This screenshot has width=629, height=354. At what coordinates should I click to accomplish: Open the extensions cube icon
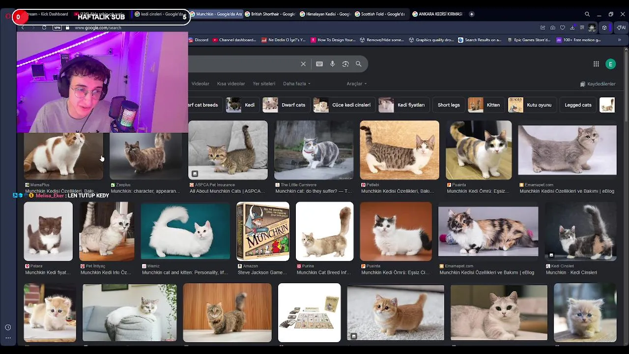tap(604, 28)
